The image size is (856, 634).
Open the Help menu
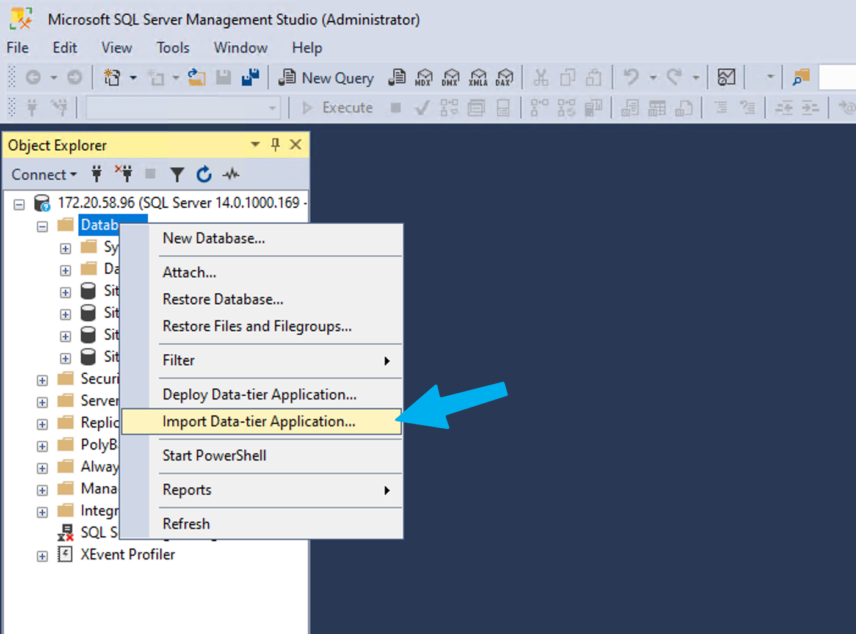[306, 48]
